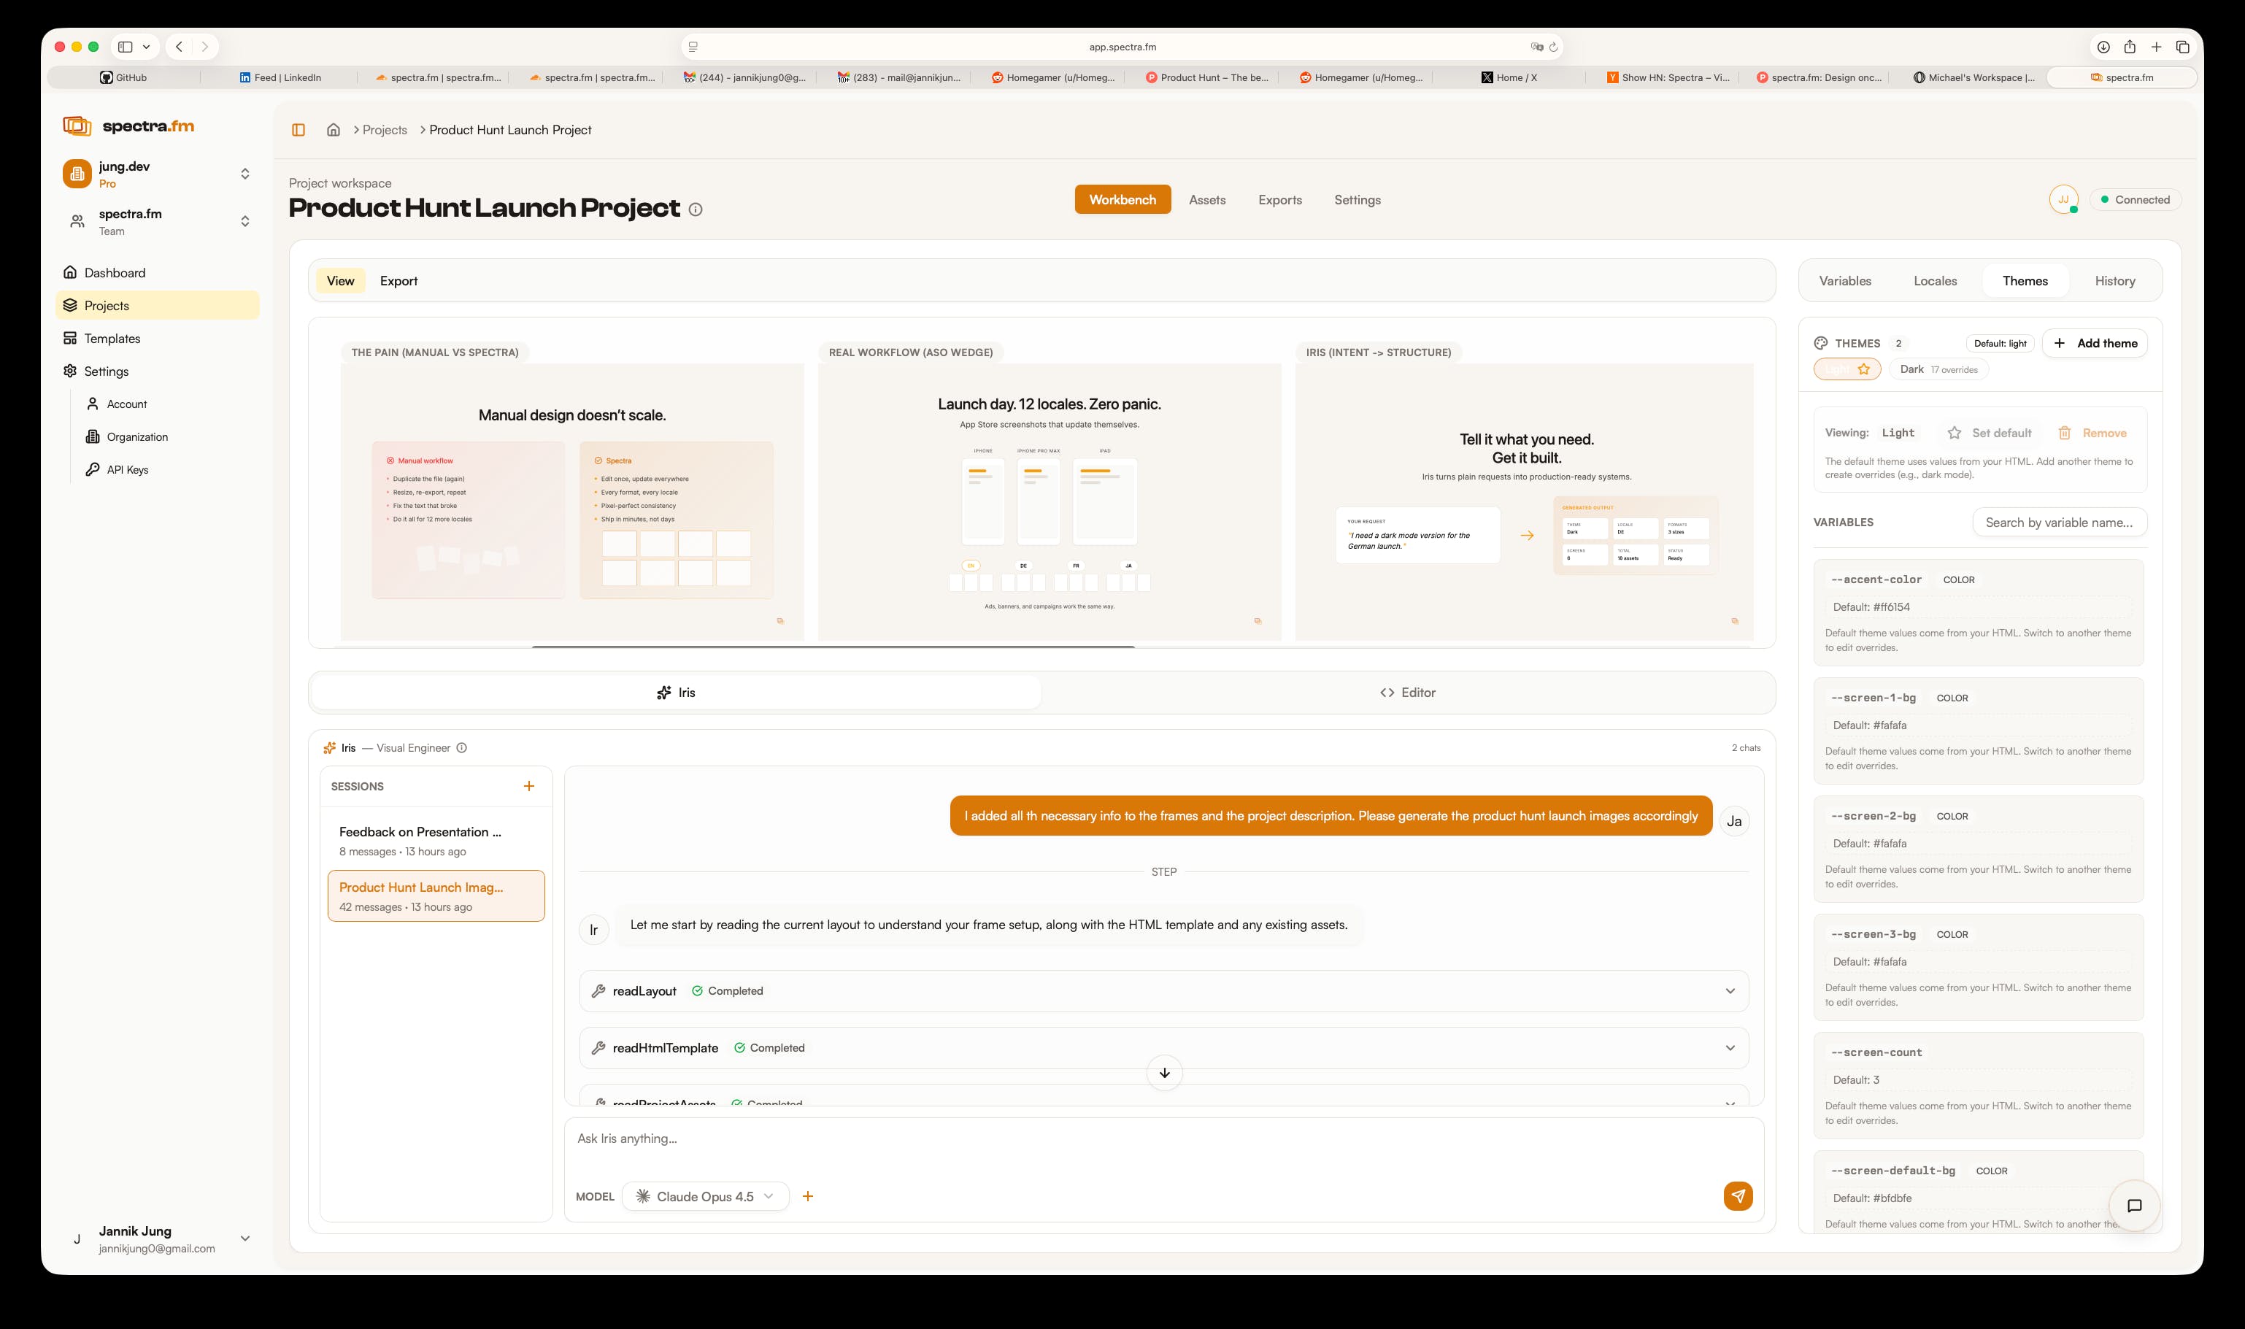This screenshot has height=1329, width=2245.
Task: Click the info icon next to project title
Action: (696, 209)
